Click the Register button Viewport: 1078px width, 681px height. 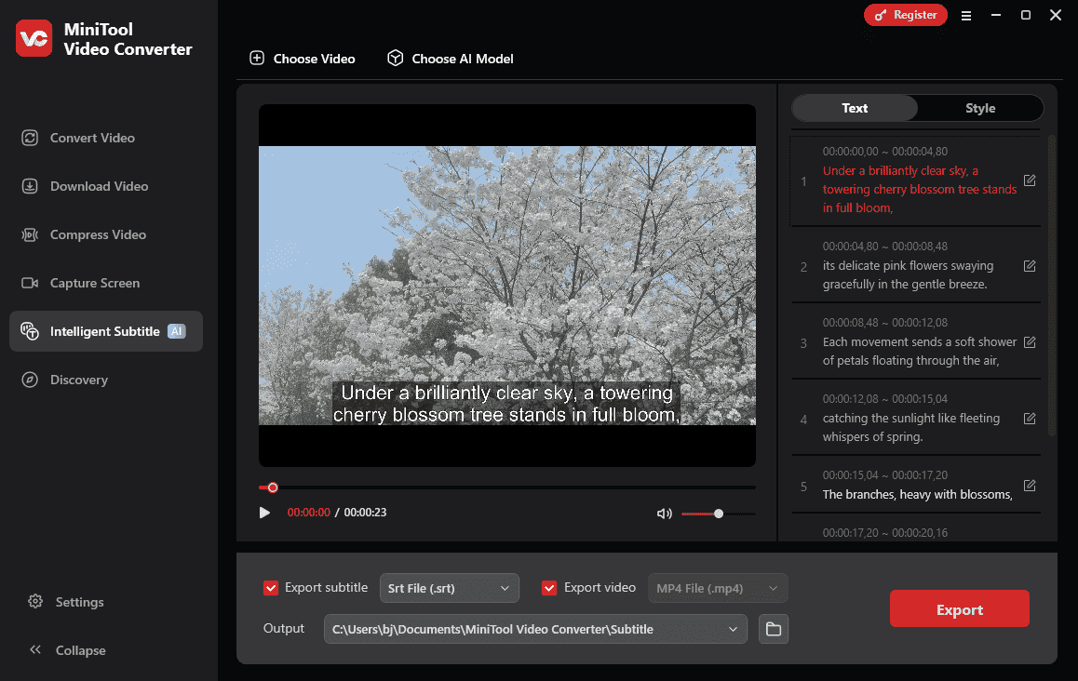(x=906, y=15)
